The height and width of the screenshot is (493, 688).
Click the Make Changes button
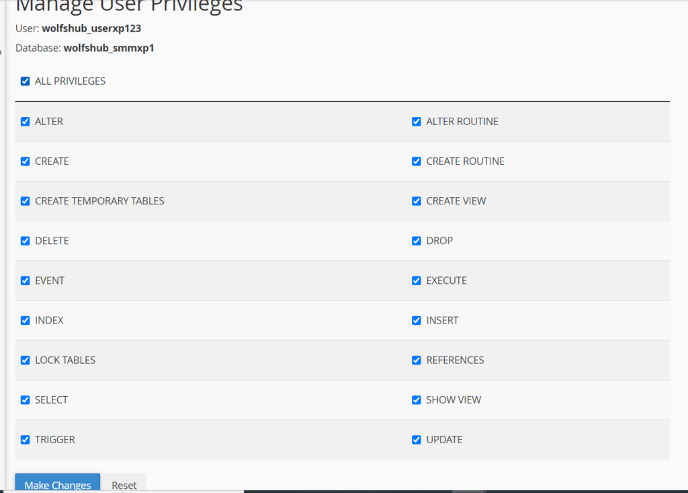click(58, 484)
